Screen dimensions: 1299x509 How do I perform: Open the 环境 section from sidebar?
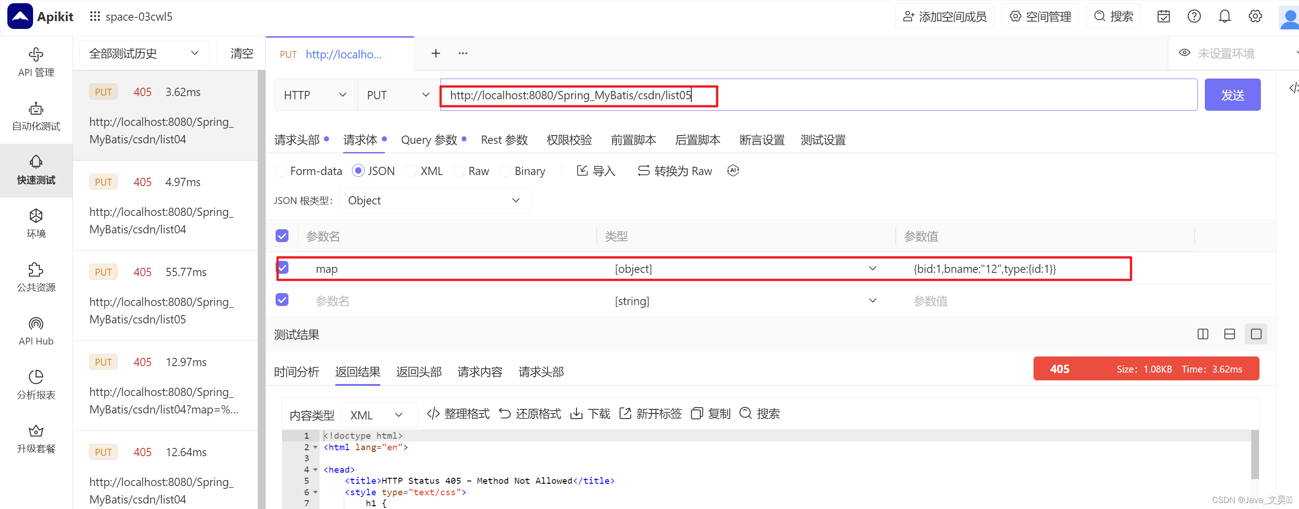click(36, 223)
